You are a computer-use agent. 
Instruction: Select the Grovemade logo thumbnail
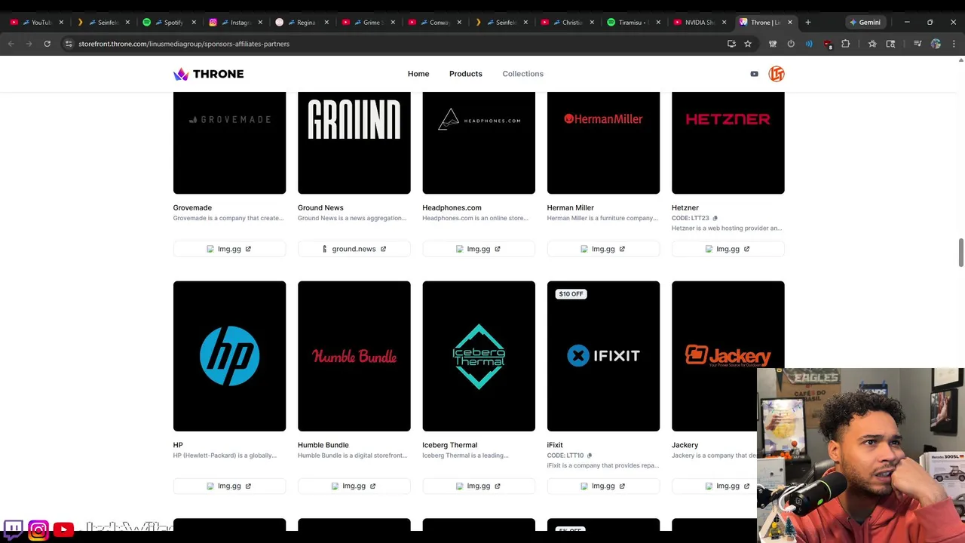229,143
